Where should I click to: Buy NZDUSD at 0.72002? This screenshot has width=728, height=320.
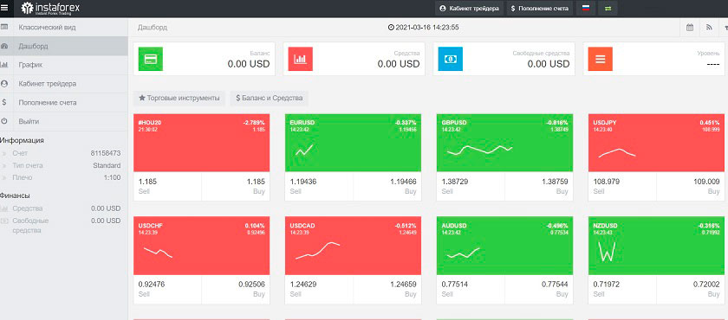pyautogui.click(x=691, y=290)
